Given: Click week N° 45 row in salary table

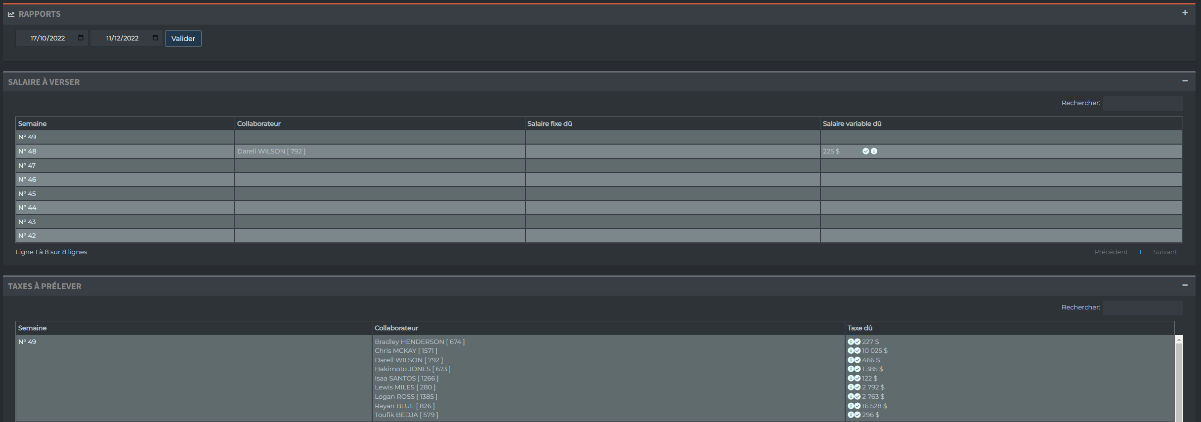Looking at the screenshot, I should [x=599, y=193].
